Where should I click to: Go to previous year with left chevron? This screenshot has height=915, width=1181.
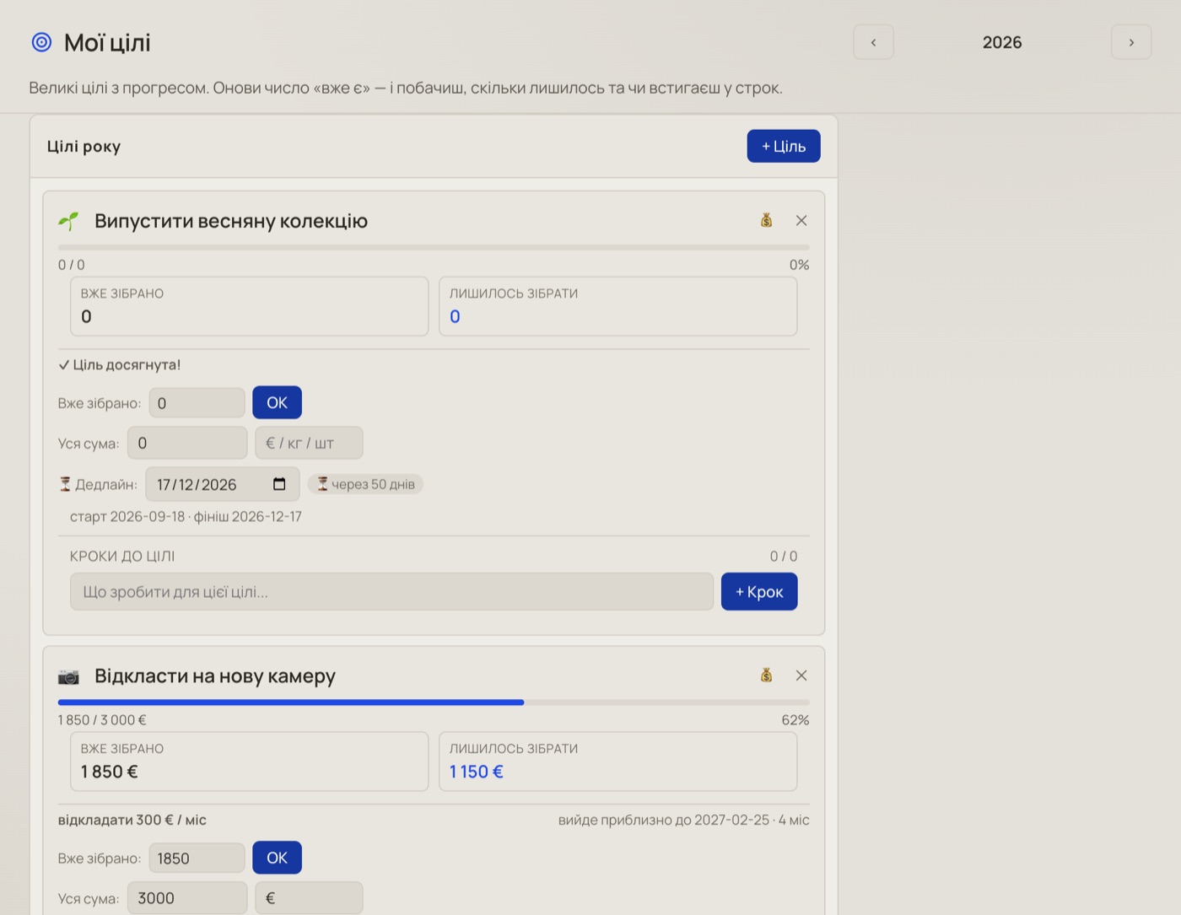click(x=873, y=42)
